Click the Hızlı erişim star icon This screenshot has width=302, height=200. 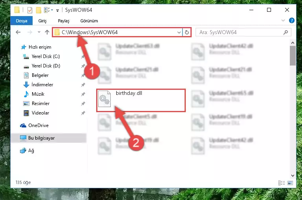pyautogui.click(x=24, y=47)
